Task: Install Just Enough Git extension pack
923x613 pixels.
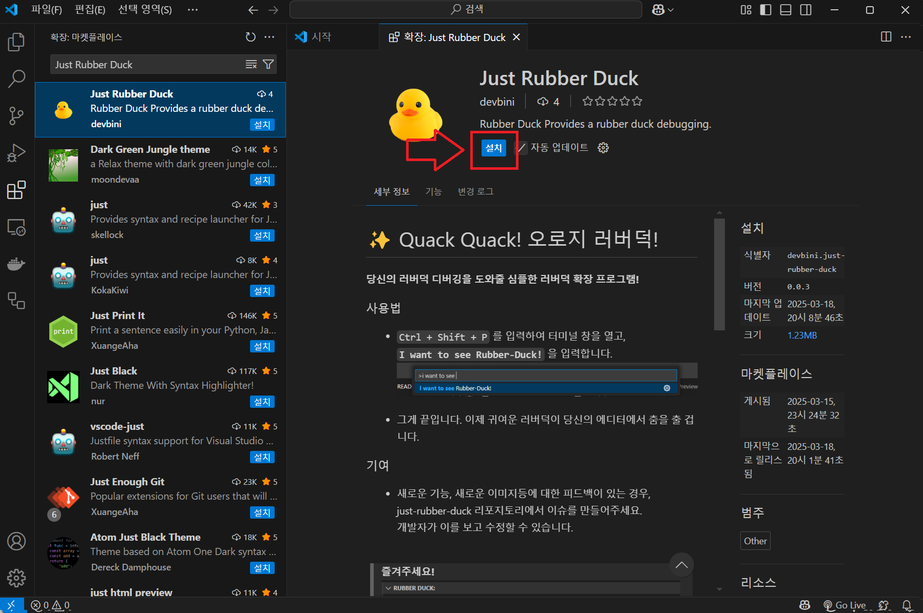Action: (x=262, y=512)
